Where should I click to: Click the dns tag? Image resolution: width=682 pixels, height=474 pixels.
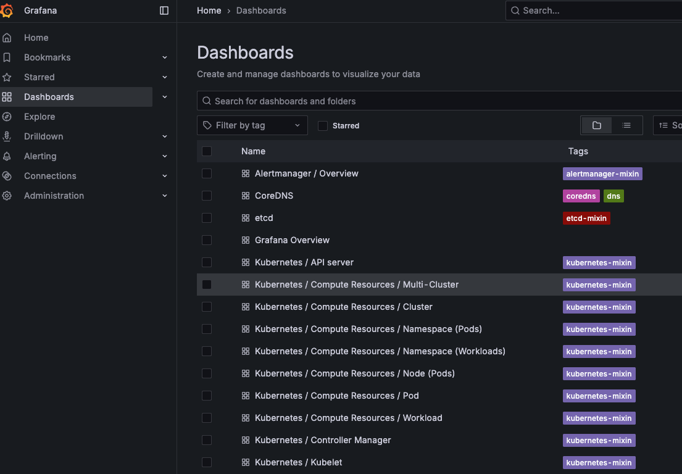click(x=613, y=196)
